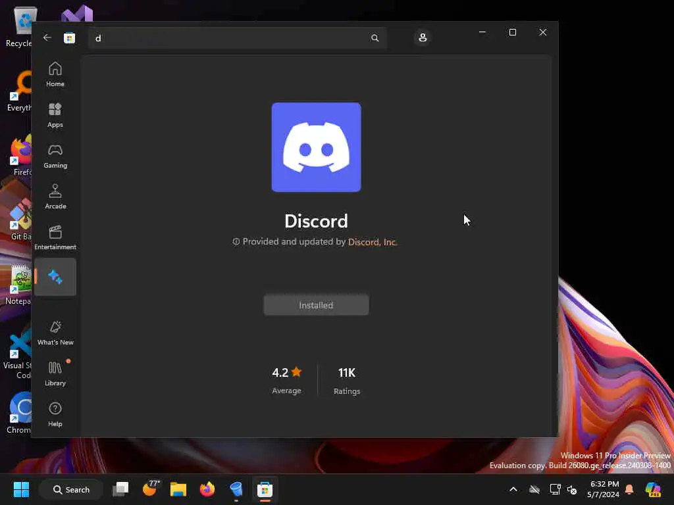Select the Everything desktop shortcut
The image size is (674, 505).
18,91
